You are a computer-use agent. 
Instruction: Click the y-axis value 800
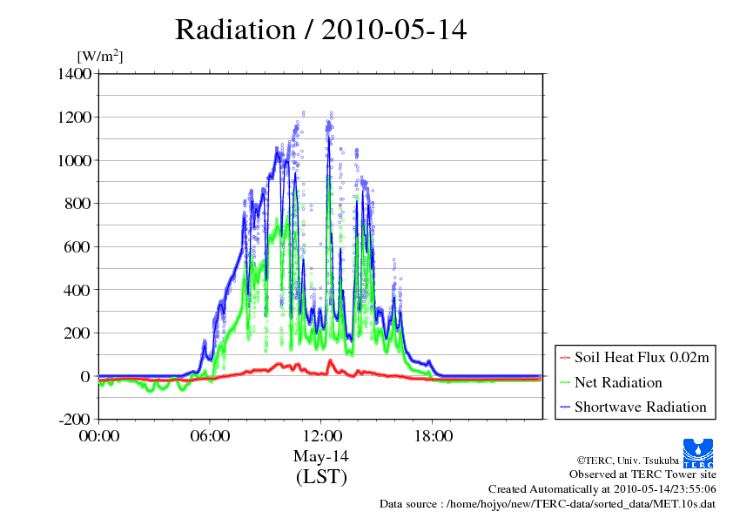click(x=77, y=204)
